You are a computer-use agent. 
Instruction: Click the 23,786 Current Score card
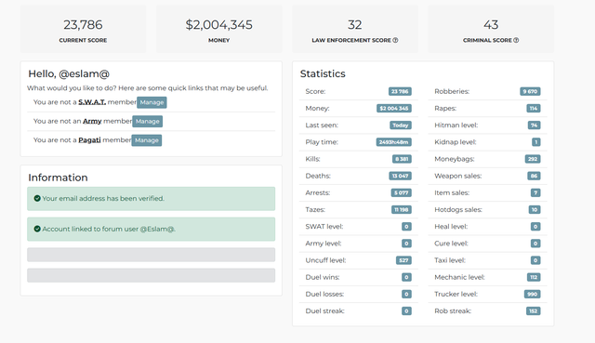click(83, 29)
